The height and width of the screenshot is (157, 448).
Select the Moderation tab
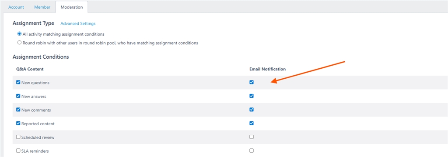pyautogui.click(x=72, y=7)
